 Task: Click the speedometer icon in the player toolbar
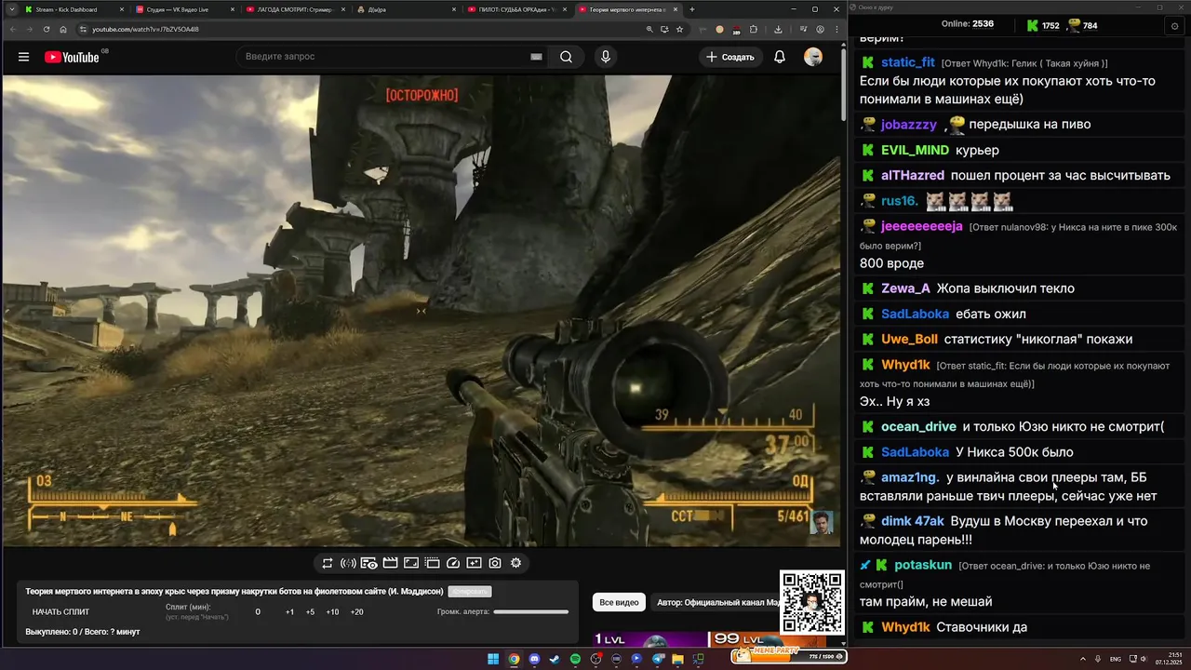(x=453, y=563)
